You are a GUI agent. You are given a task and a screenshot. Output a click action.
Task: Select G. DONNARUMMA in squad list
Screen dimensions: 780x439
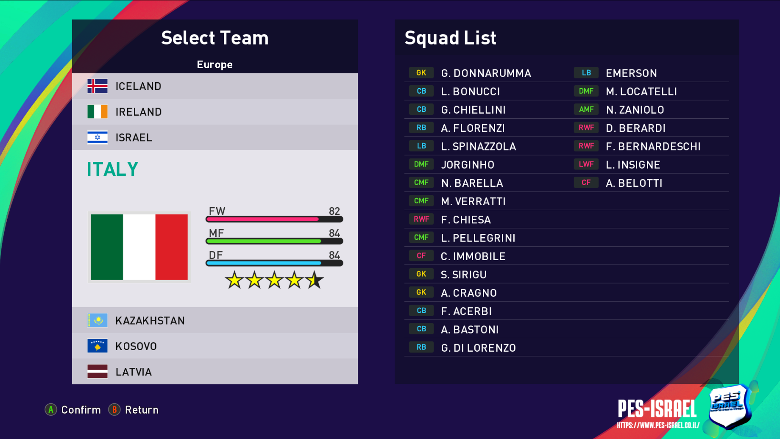(x=486, y=73)
